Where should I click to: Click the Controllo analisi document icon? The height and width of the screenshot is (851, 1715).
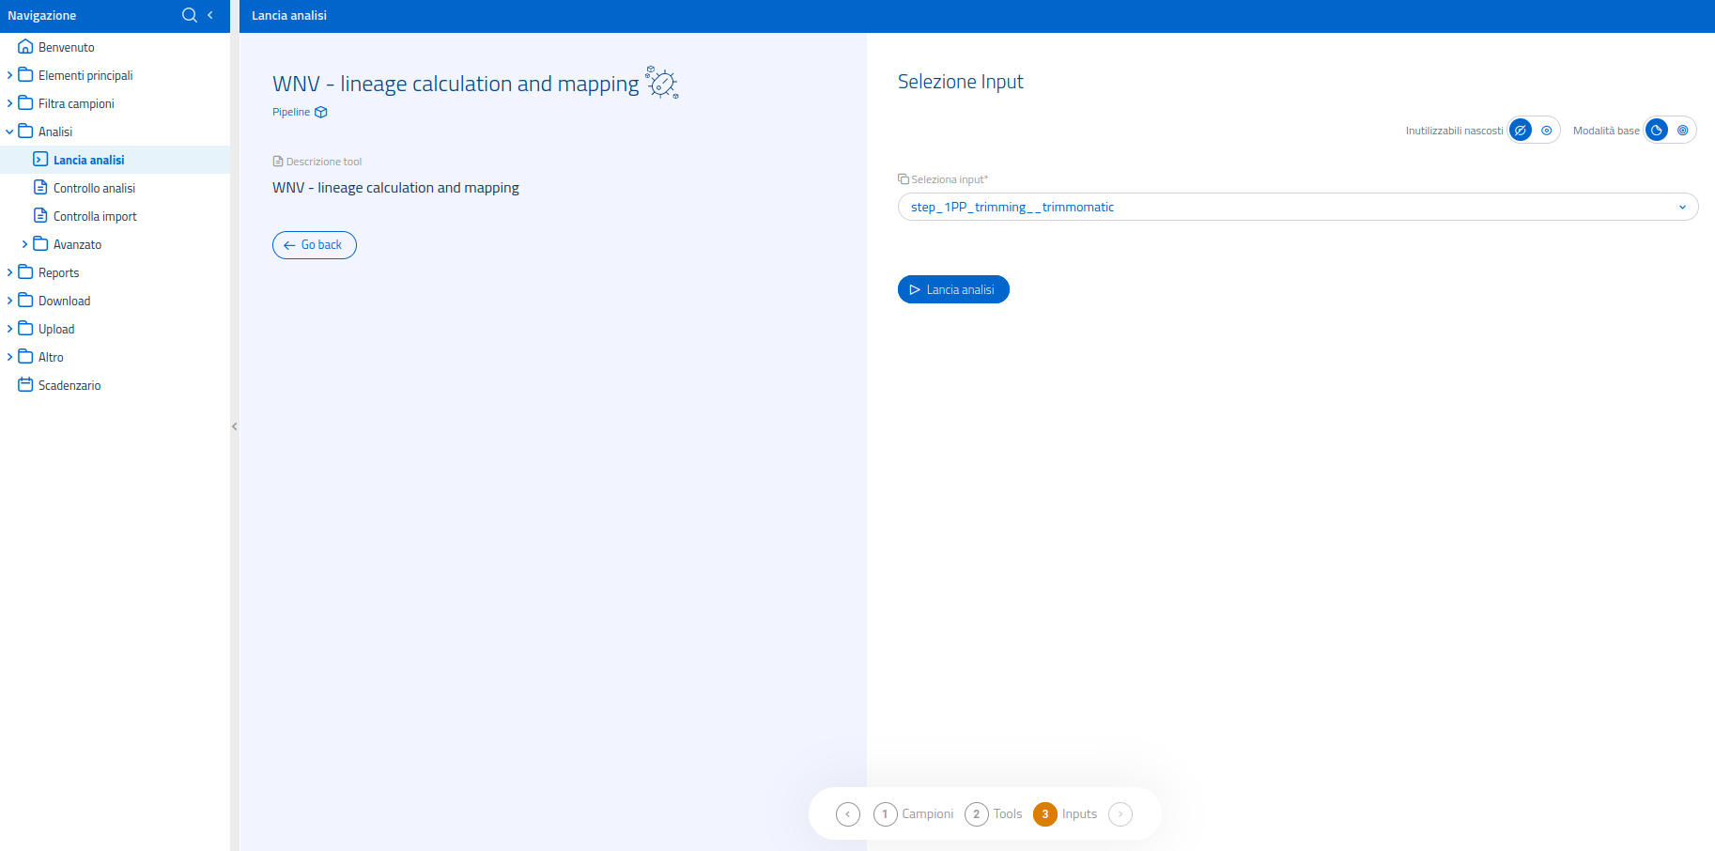coord(40,188)
